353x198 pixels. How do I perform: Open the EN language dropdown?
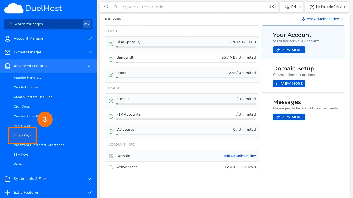(x=292, y=7)
